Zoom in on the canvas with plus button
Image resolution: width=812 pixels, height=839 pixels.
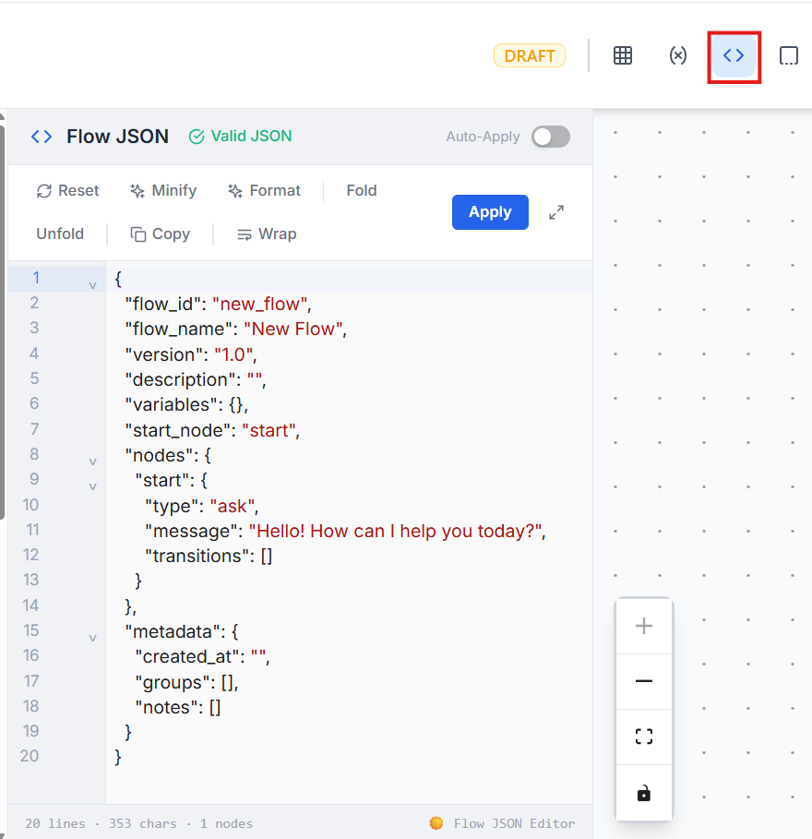pos(644,626)
